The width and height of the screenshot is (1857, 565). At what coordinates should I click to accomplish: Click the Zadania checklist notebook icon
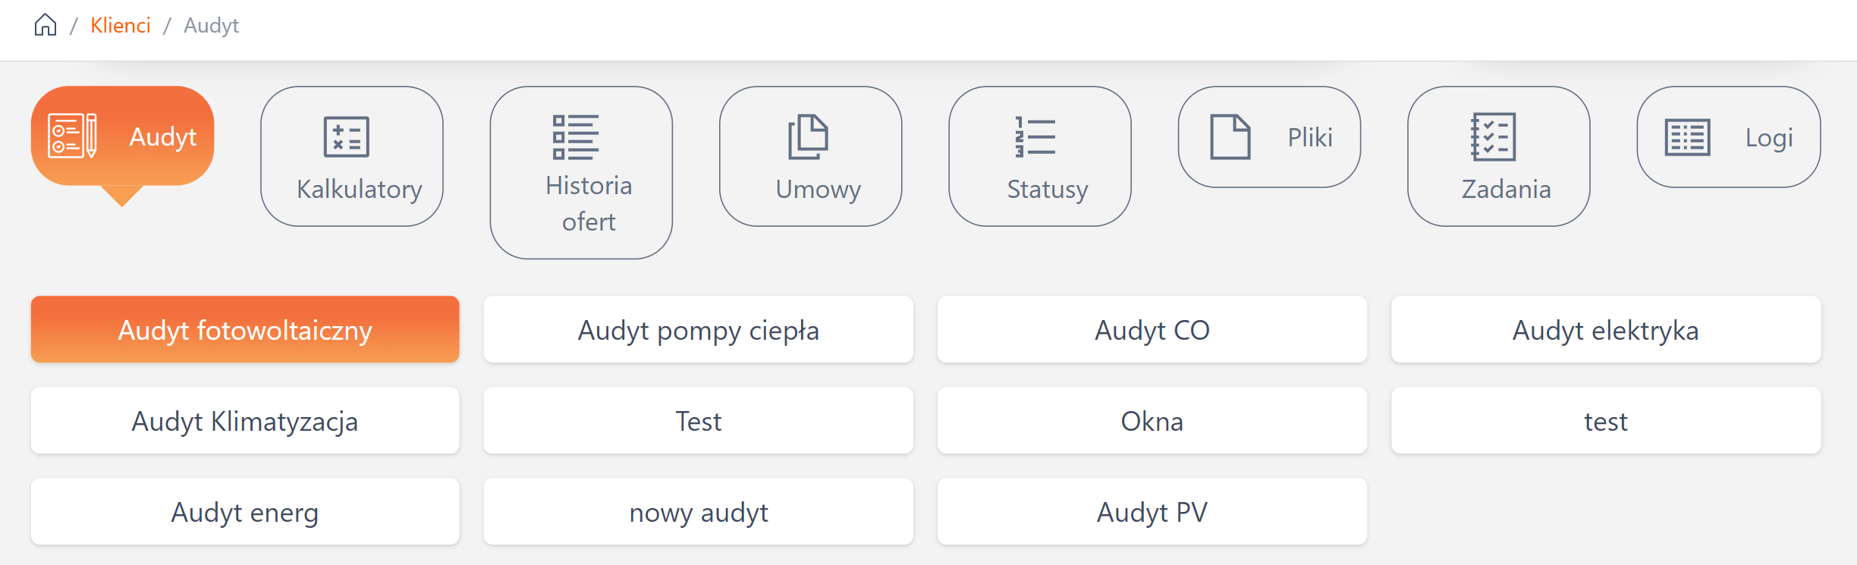(x=1493, y=137)
